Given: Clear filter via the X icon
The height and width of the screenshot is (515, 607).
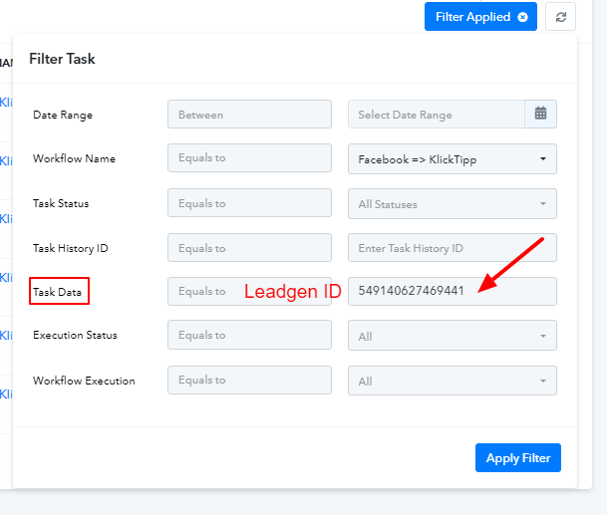Looking at the screenshot, I should click(x=522, y=17).
